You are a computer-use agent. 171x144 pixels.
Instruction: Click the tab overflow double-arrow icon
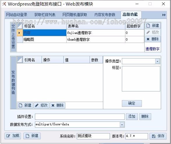[x=164, y=15]
